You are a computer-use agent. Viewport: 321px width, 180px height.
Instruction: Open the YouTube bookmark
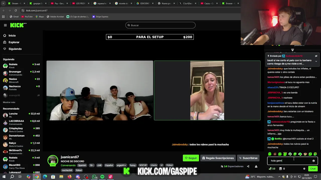[27, 17]
